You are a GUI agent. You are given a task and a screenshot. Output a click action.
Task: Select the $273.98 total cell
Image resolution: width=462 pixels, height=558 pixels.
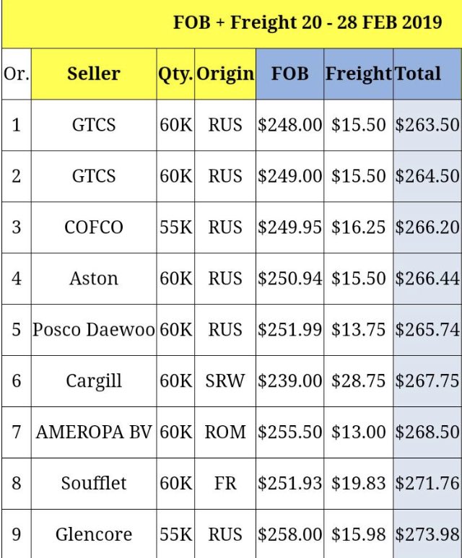427,535
